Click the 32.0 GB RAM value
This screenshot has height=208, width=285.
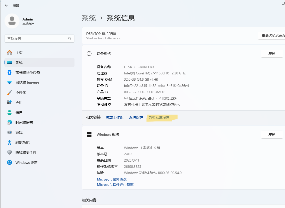pyautogui.click(x=141, y=79)
